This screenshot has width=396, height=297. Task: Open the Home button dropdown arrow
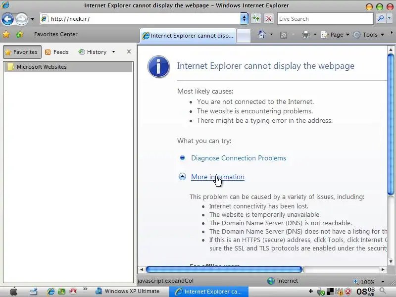[271, 34]
